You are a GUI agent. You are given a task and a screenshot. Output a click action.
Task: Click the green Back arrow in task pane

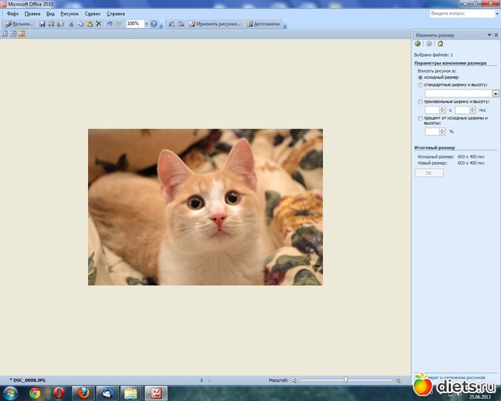(x=417, y=44)
